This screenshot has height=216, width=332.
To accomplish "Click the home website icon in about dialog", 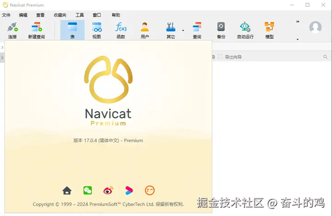I will click(67, 190).
